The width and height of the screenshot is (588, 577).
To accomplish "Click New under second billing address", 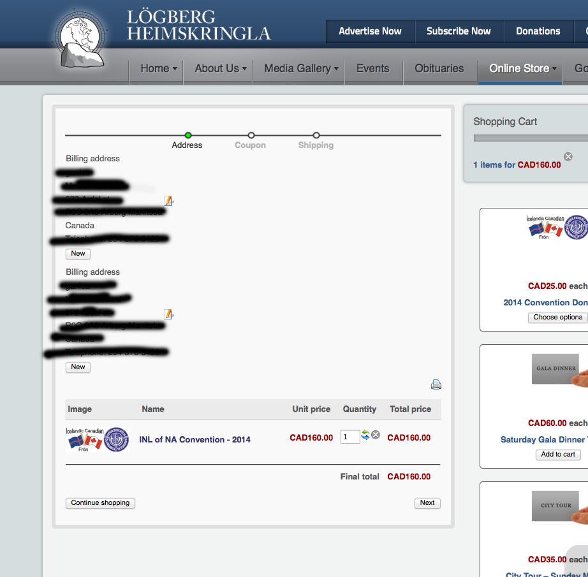I will [78, 367].
